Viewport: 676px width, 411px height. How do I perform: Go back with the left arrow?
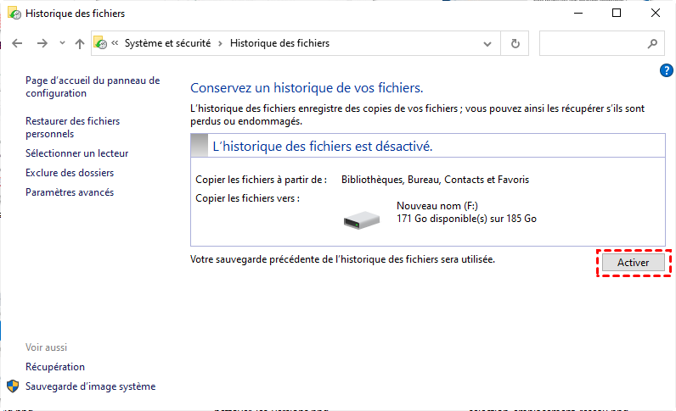pos(18,43)
